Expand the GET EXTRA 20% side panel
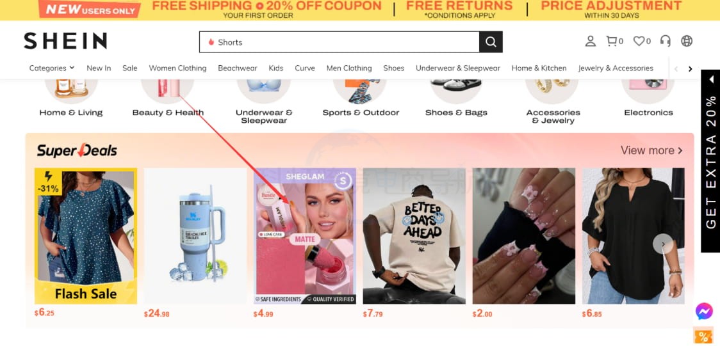The width and height of the screenshot is (720, 346). click(x=710, y=161)
